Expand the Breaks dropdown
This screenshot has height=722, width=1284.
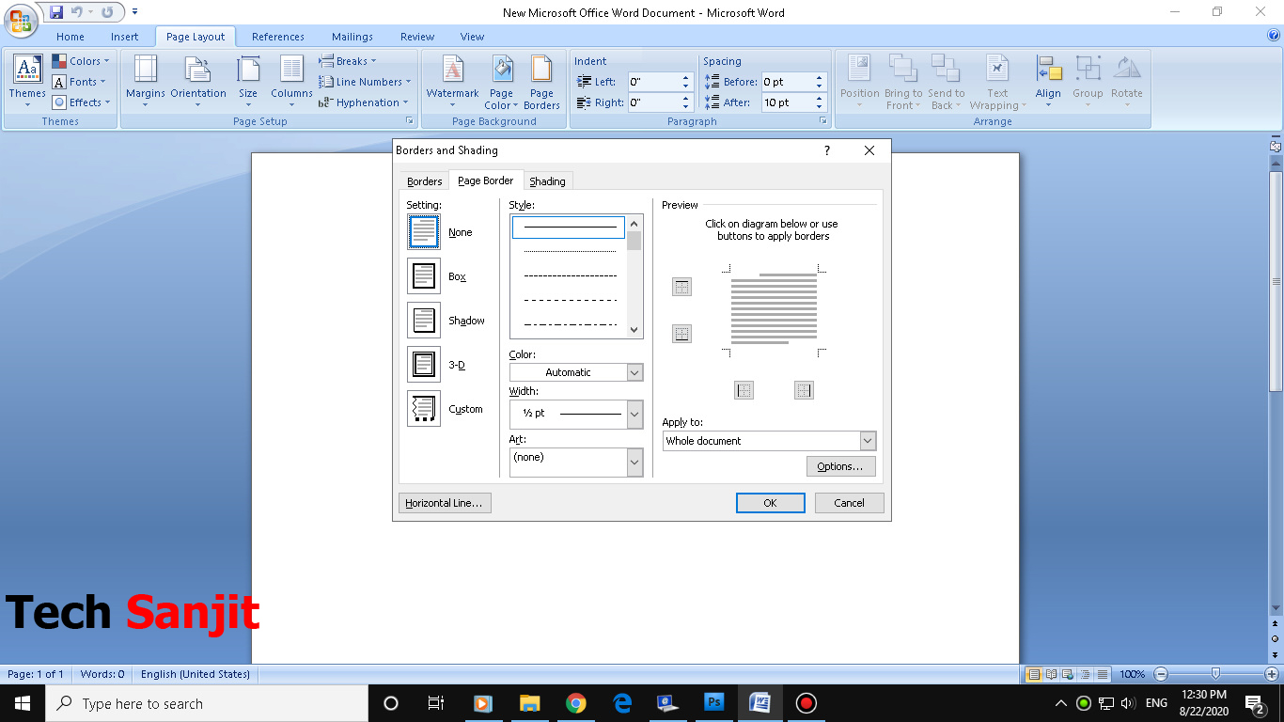[x=348, y=61]
